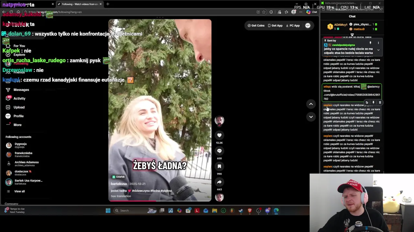Expand the pinned message with chevron
The width and height of the screenshot is (414, 232).
click(x=378, y=50)
